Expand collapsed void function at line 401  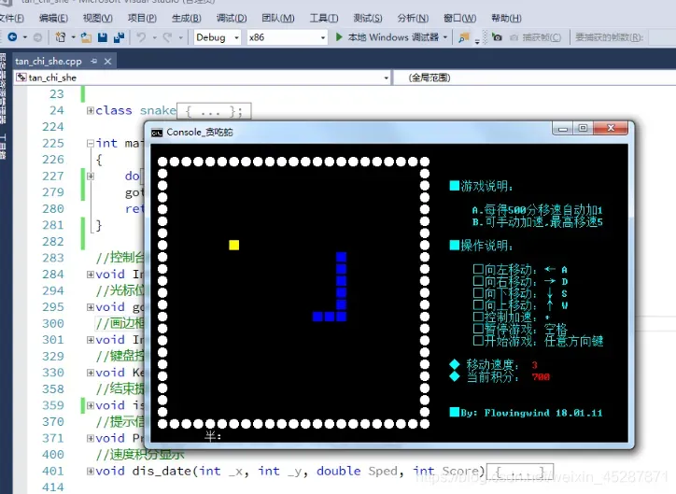[90, 471]
